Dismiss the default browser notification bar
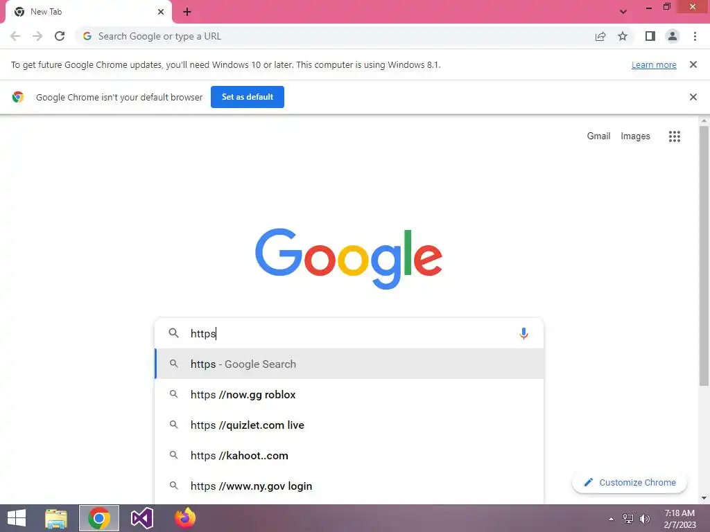The height and width of the screenshot is (532, 710). tap(693, 97)
